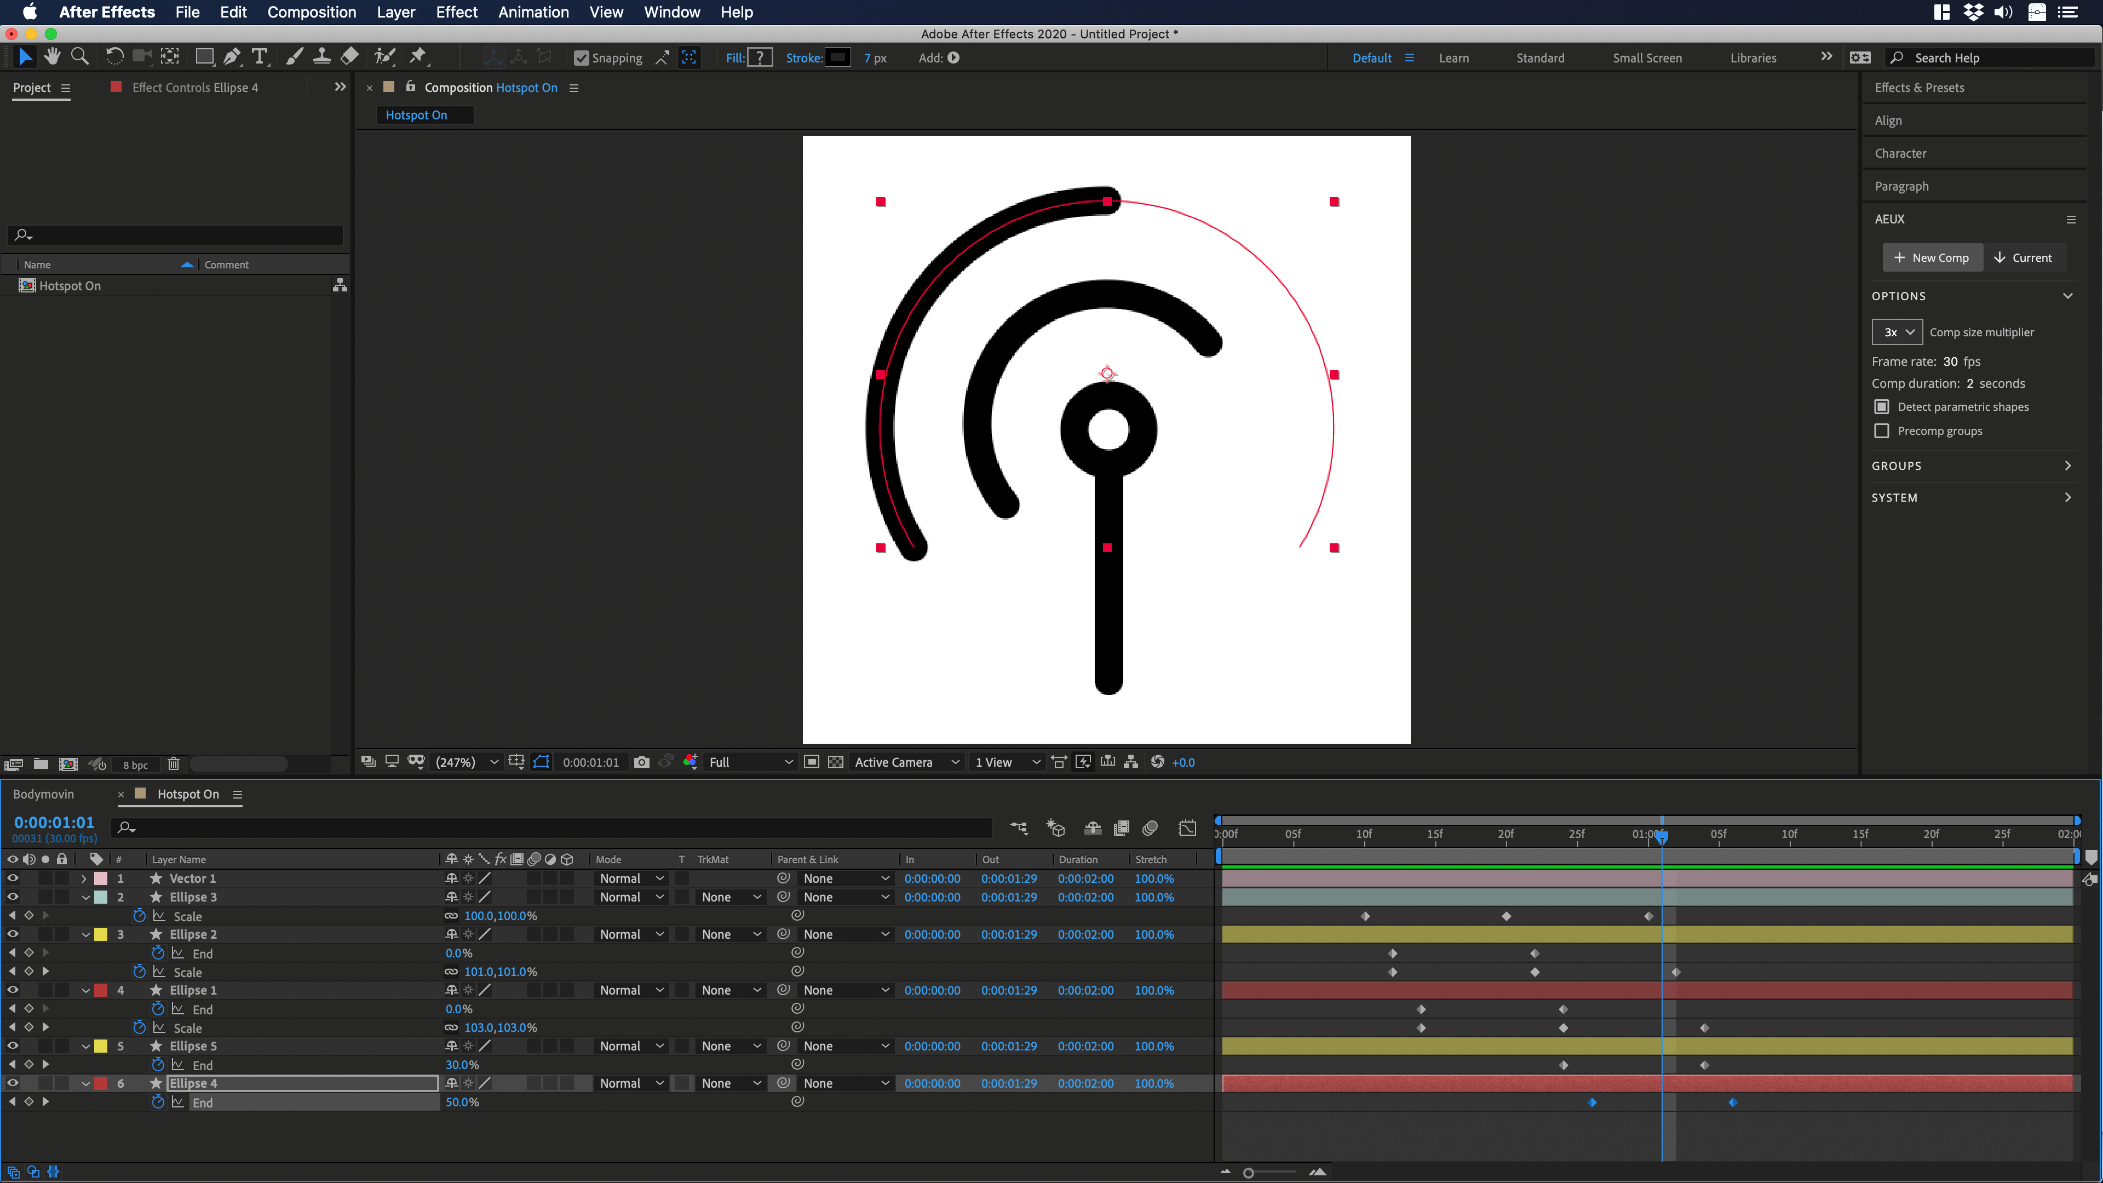
Task: Select the Puppet Pin tool
Action: coord(419,56)
